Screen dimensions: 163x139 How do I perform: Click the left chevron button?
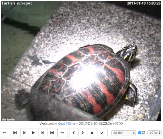click(74, 133)
